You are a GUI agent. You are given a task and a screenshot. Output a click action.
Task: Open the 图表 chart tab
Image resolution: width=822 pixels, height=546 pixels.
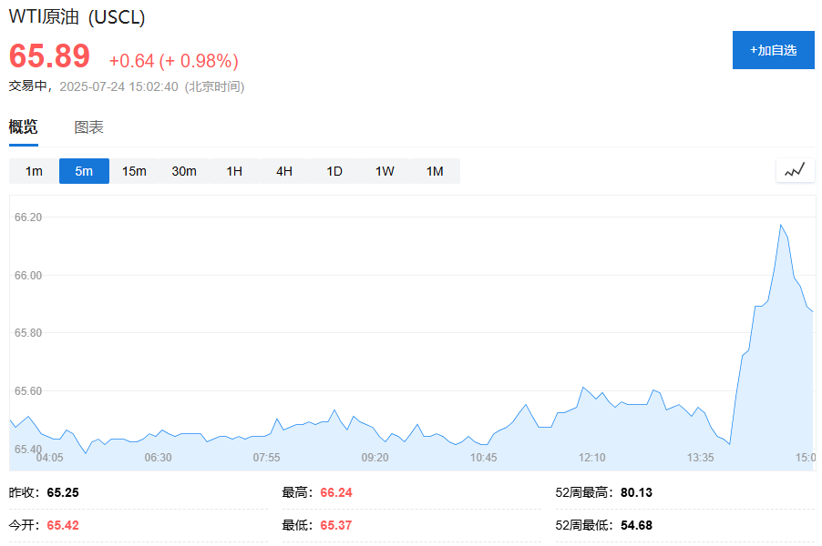click(88, 127)
